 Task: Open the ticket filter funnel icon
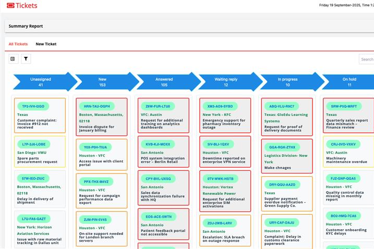(26, 59)
